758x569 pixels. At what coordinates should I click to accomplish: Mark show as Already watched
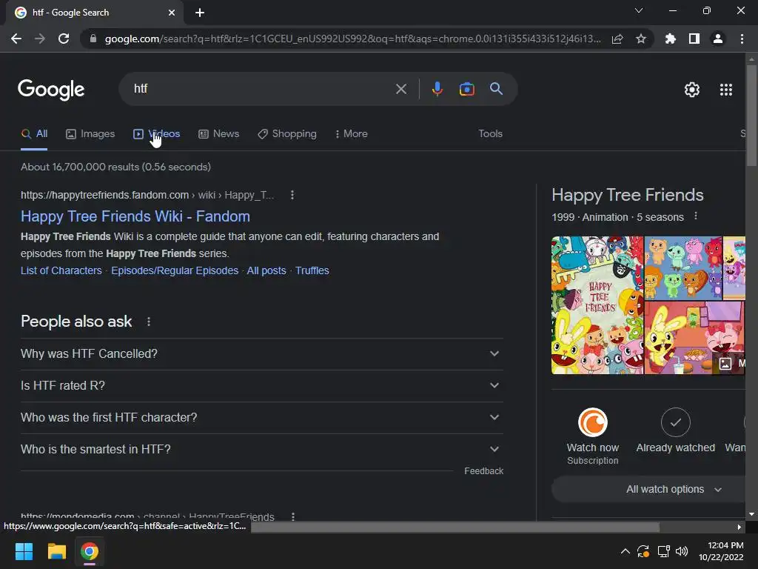[x=675, y=422]
